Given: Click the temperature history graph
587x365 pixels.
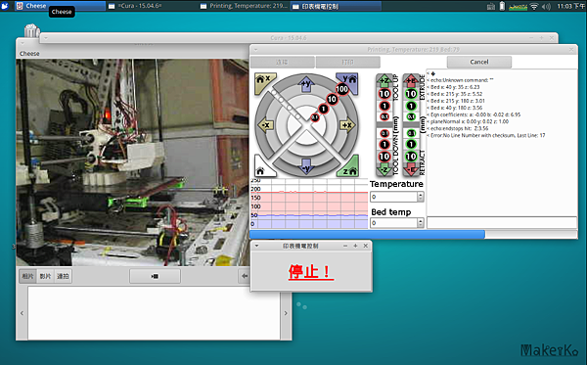Looking at the screenshot, I should [309, 204].
